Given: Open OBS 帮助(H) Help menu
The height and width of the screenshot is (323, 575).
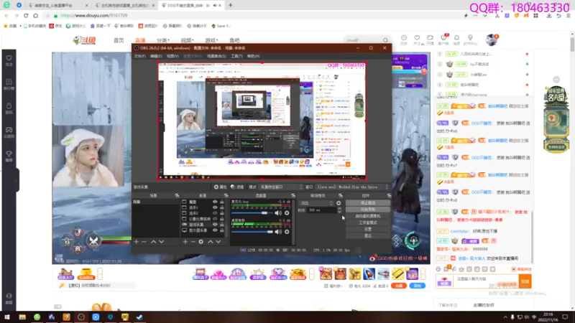Looking at the screenshot, I should tap(253, 56).
